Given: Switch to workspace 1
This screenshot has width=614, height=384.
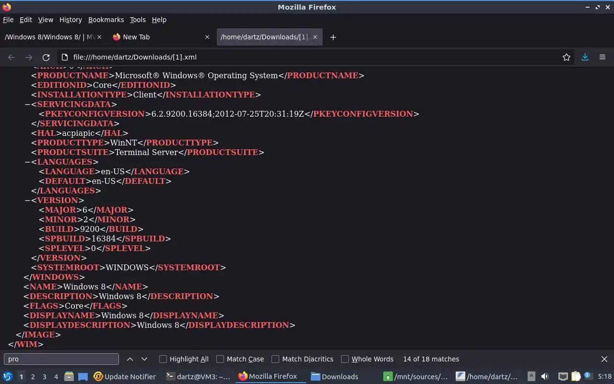Looking at the screenshot, I should coord(21,377).
